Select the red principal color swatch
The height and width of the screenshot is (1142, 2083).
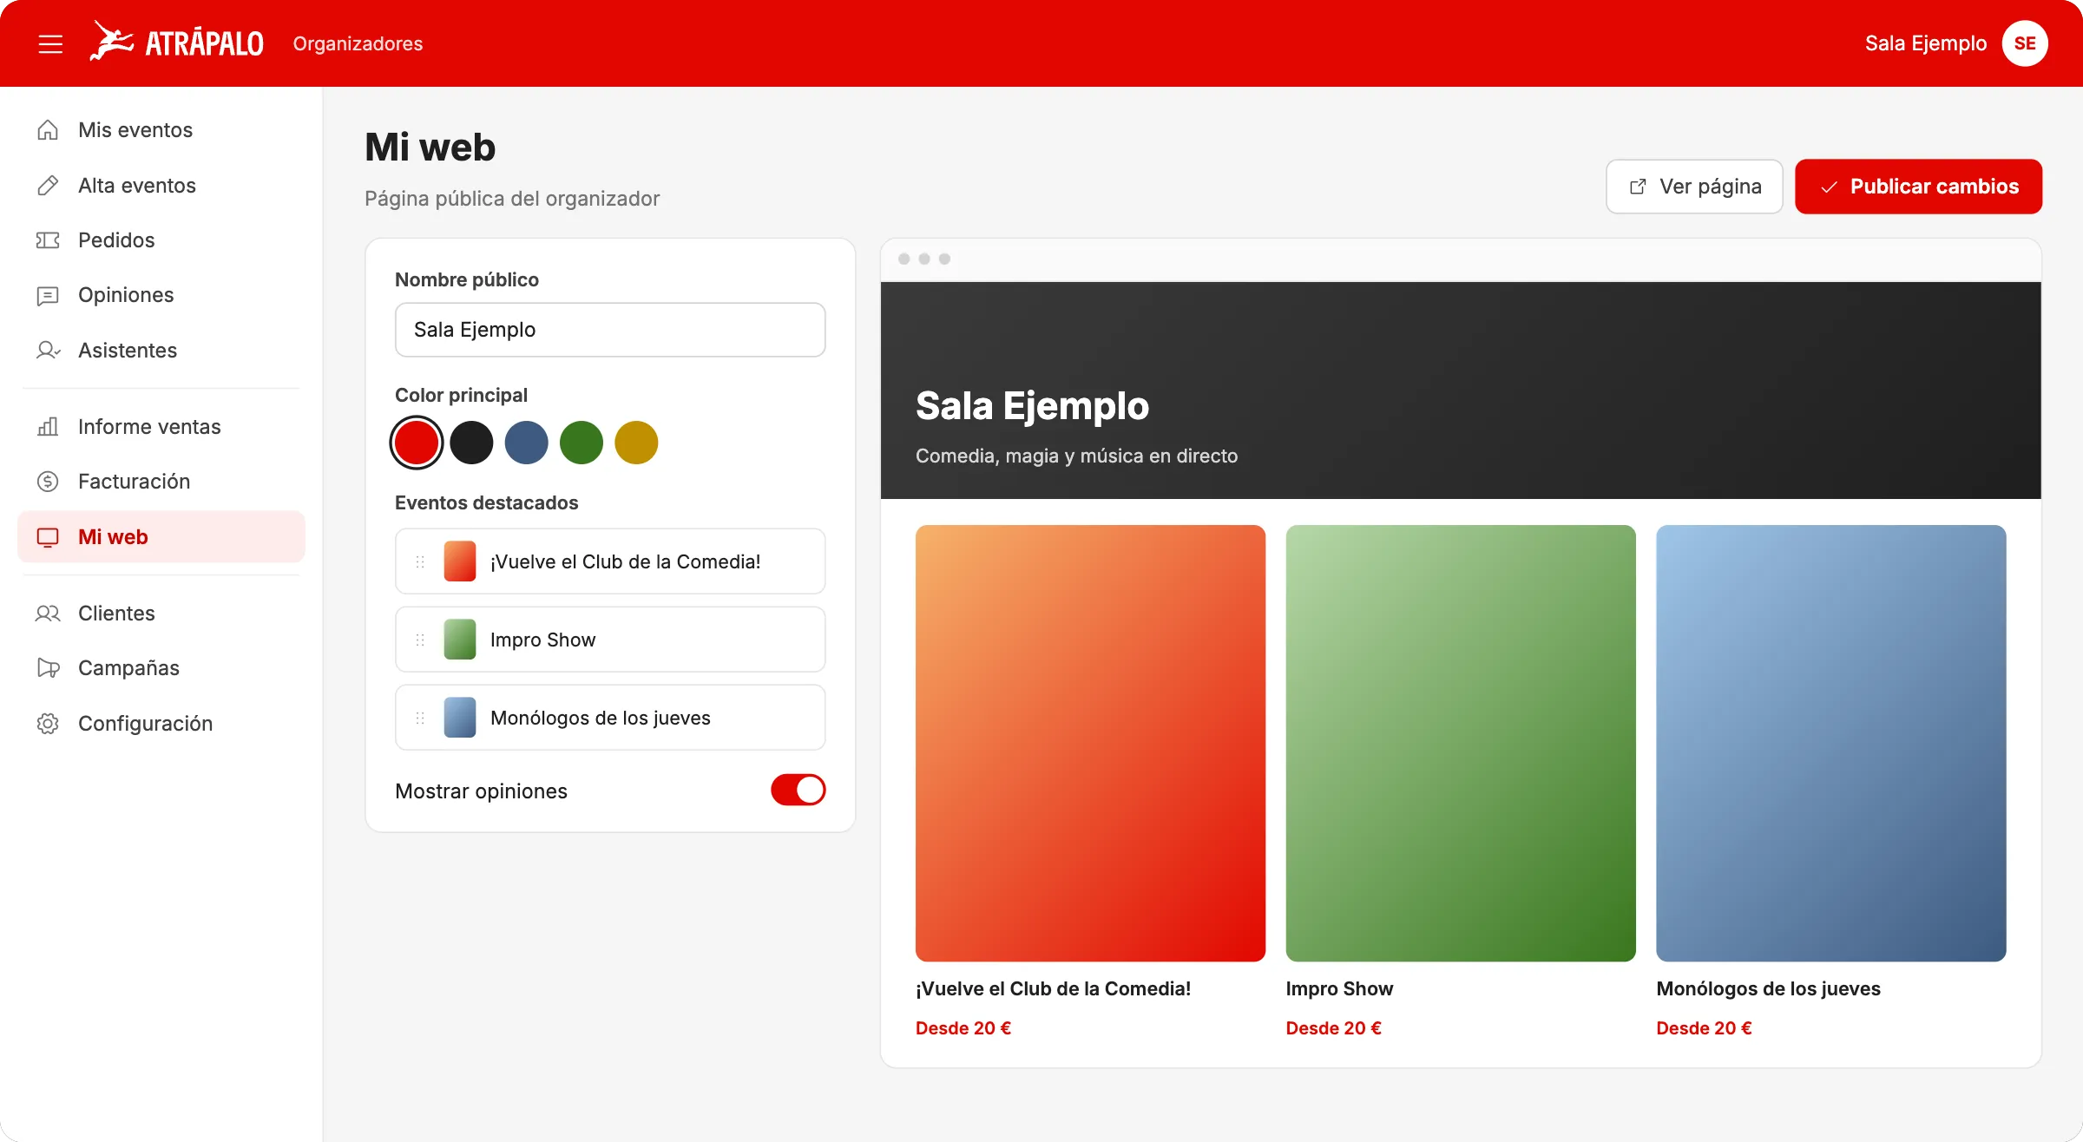coord(417,443)
